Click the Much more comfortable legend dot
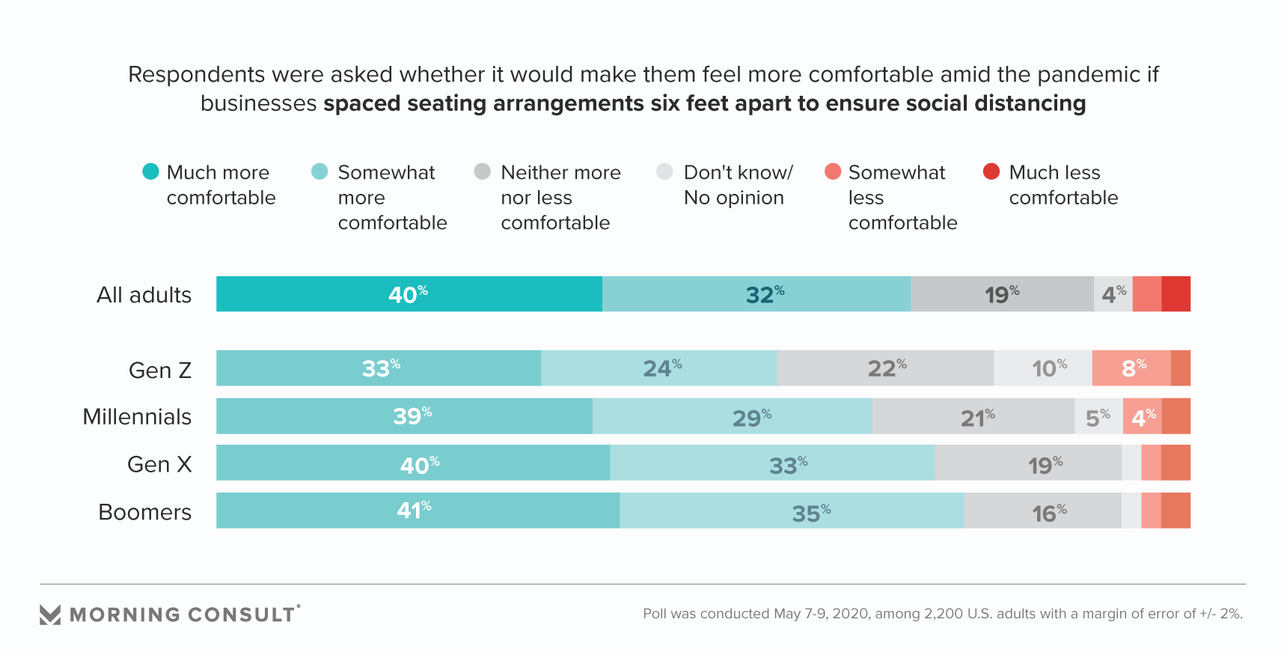The height and width of the screenshot is (655, 1287). tap(150, 171)
